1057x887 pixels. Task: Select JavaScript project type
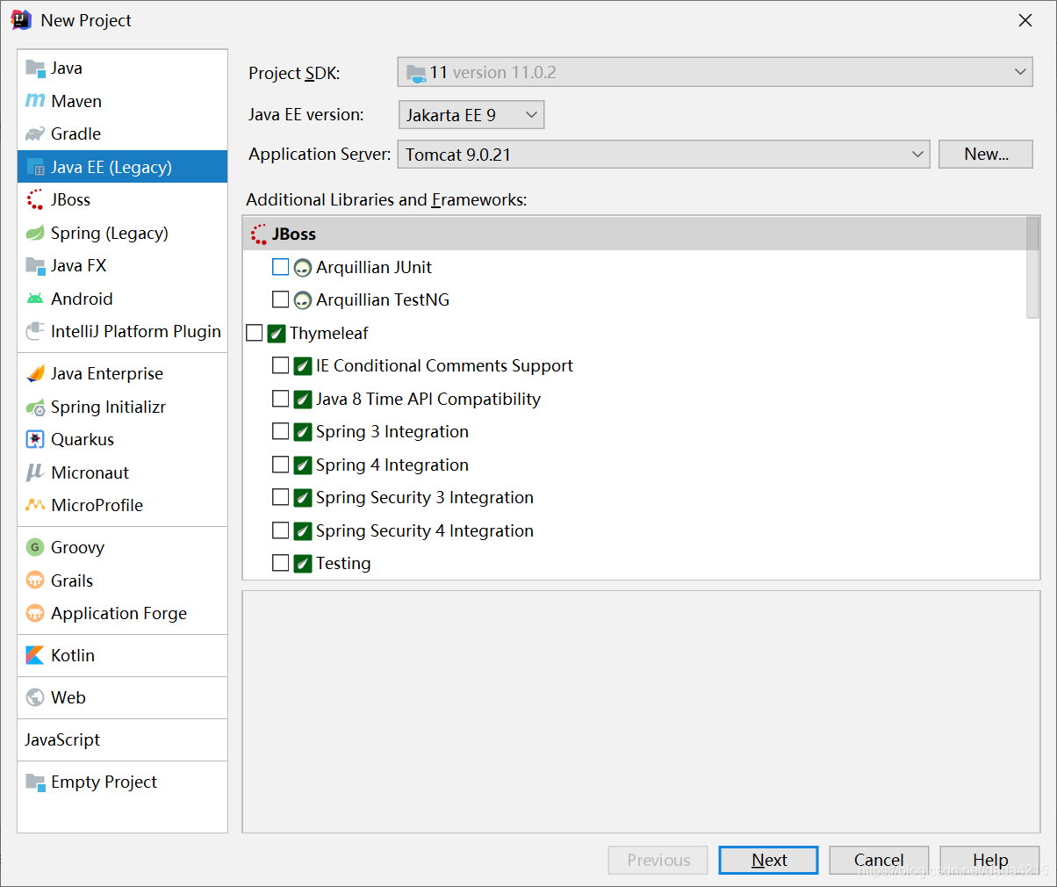(x=123, y=740)
